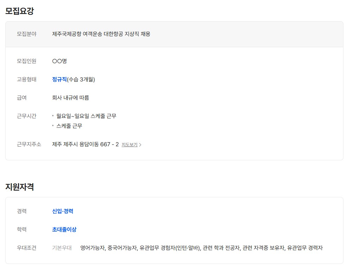353x271 pixels.
Task: Click the 지원자격 section heading
Action: point(19,187)
